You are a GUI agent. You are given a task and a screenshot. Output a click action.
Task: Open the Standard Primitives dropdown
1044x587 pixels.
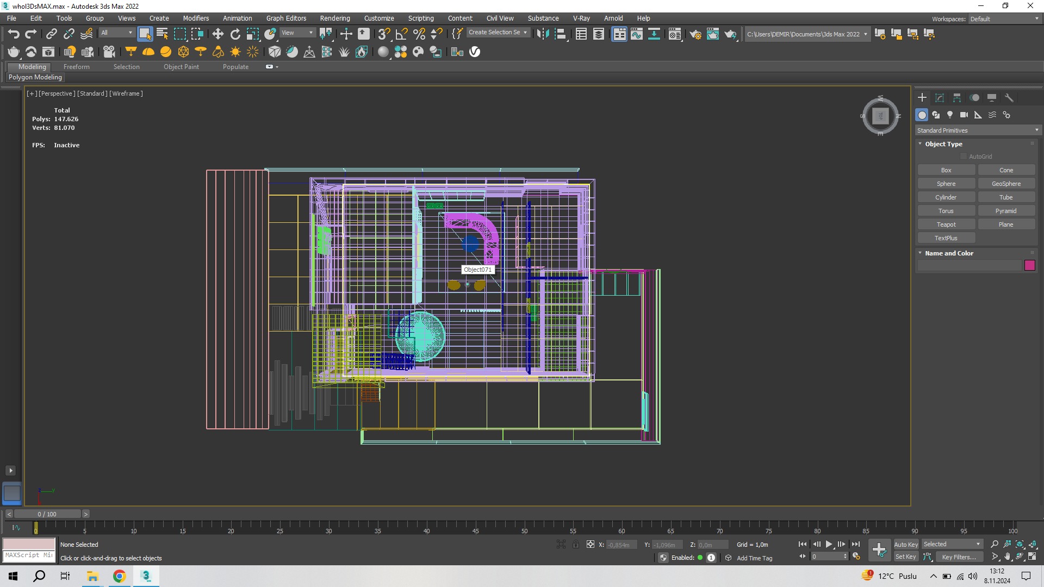pyautogui.click(x=977, y=130)
